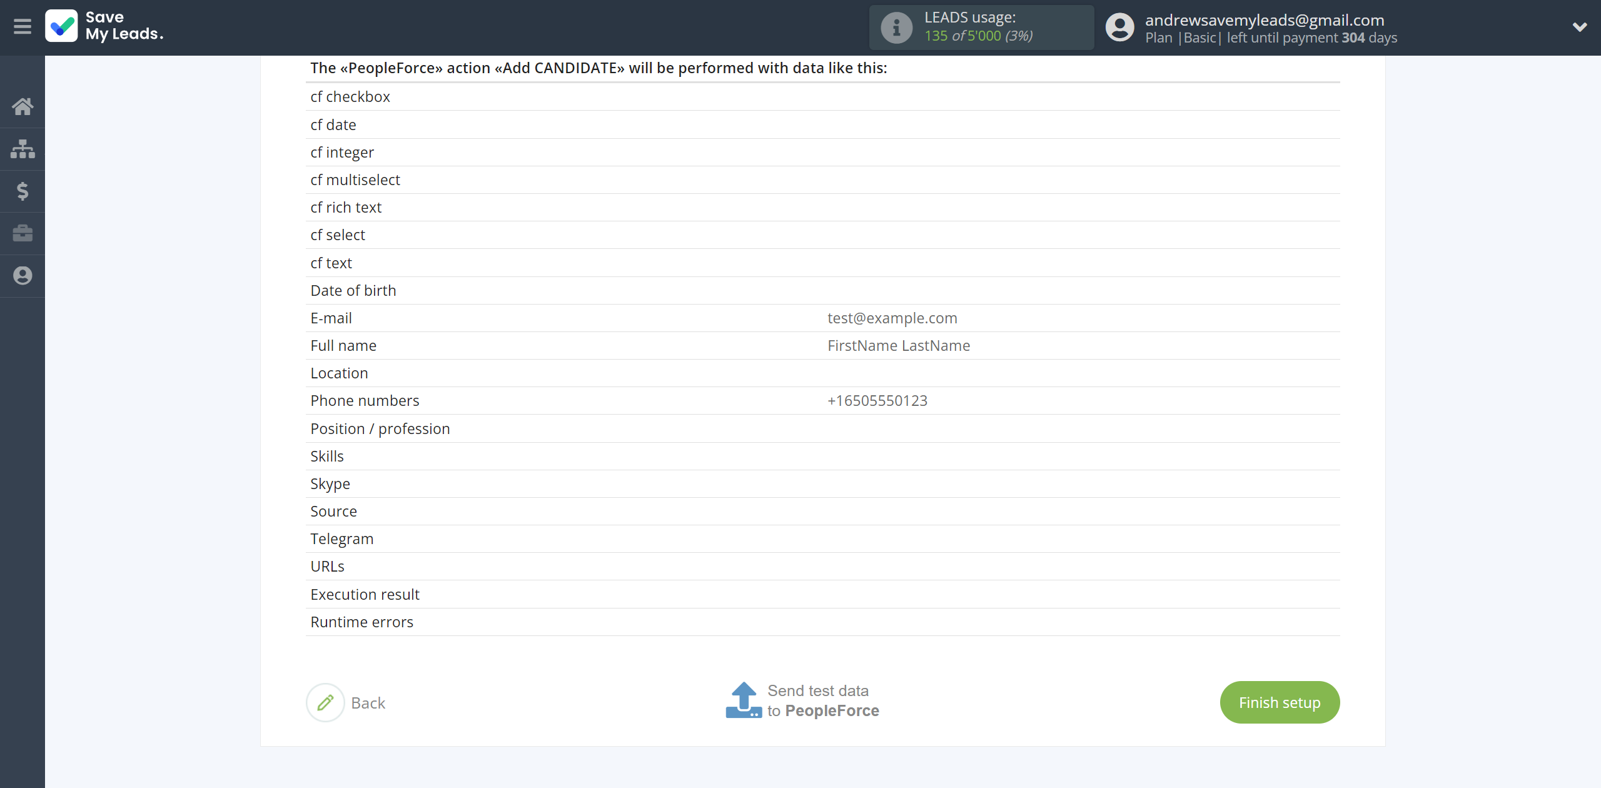
Task: Click the account email andrewsavemyleads@gmail.com
Action: tap(1265, 20)
